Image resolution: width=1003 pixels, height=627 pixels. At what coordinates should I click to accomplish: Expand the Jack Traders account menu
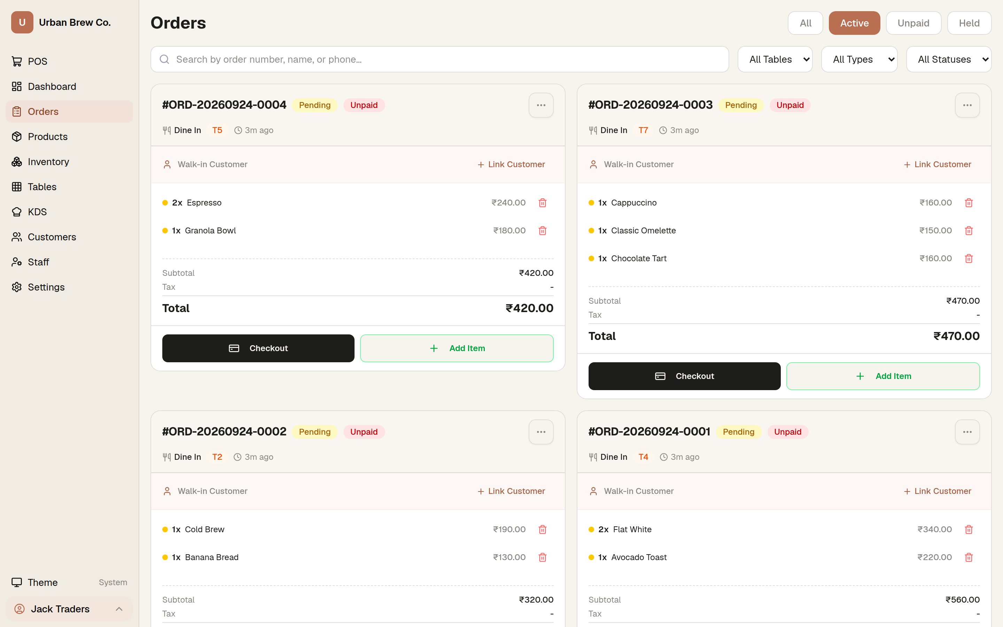click(x=69, y=609)
